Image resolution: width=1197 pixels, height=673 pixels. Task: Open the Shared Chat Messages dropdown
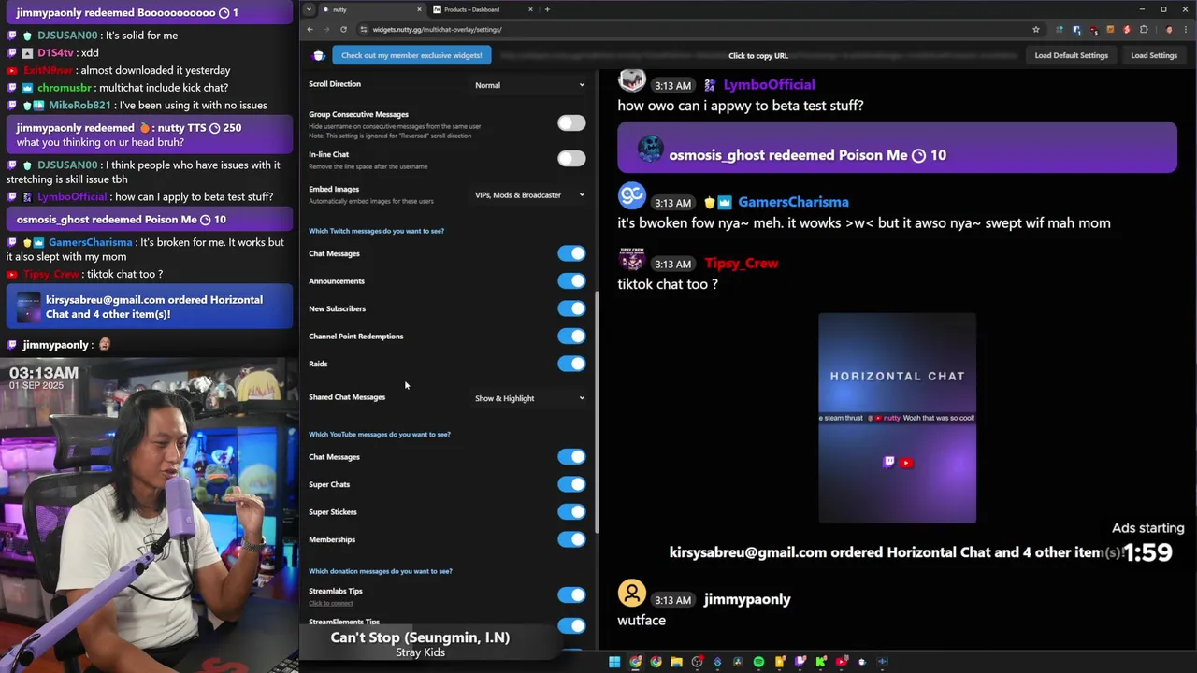(x=529, y=398)
